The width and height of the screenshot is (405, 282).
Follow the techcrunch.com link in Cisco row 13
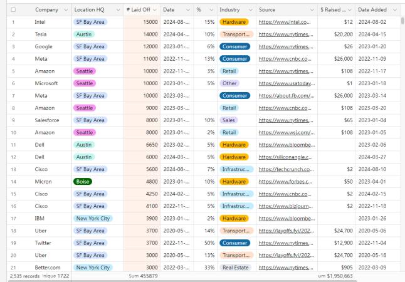tap(285, 169)
